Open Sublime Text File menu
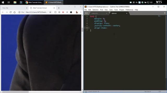Image resolution: width=167 pixels, height=93 pixels. tap(86, 10)
